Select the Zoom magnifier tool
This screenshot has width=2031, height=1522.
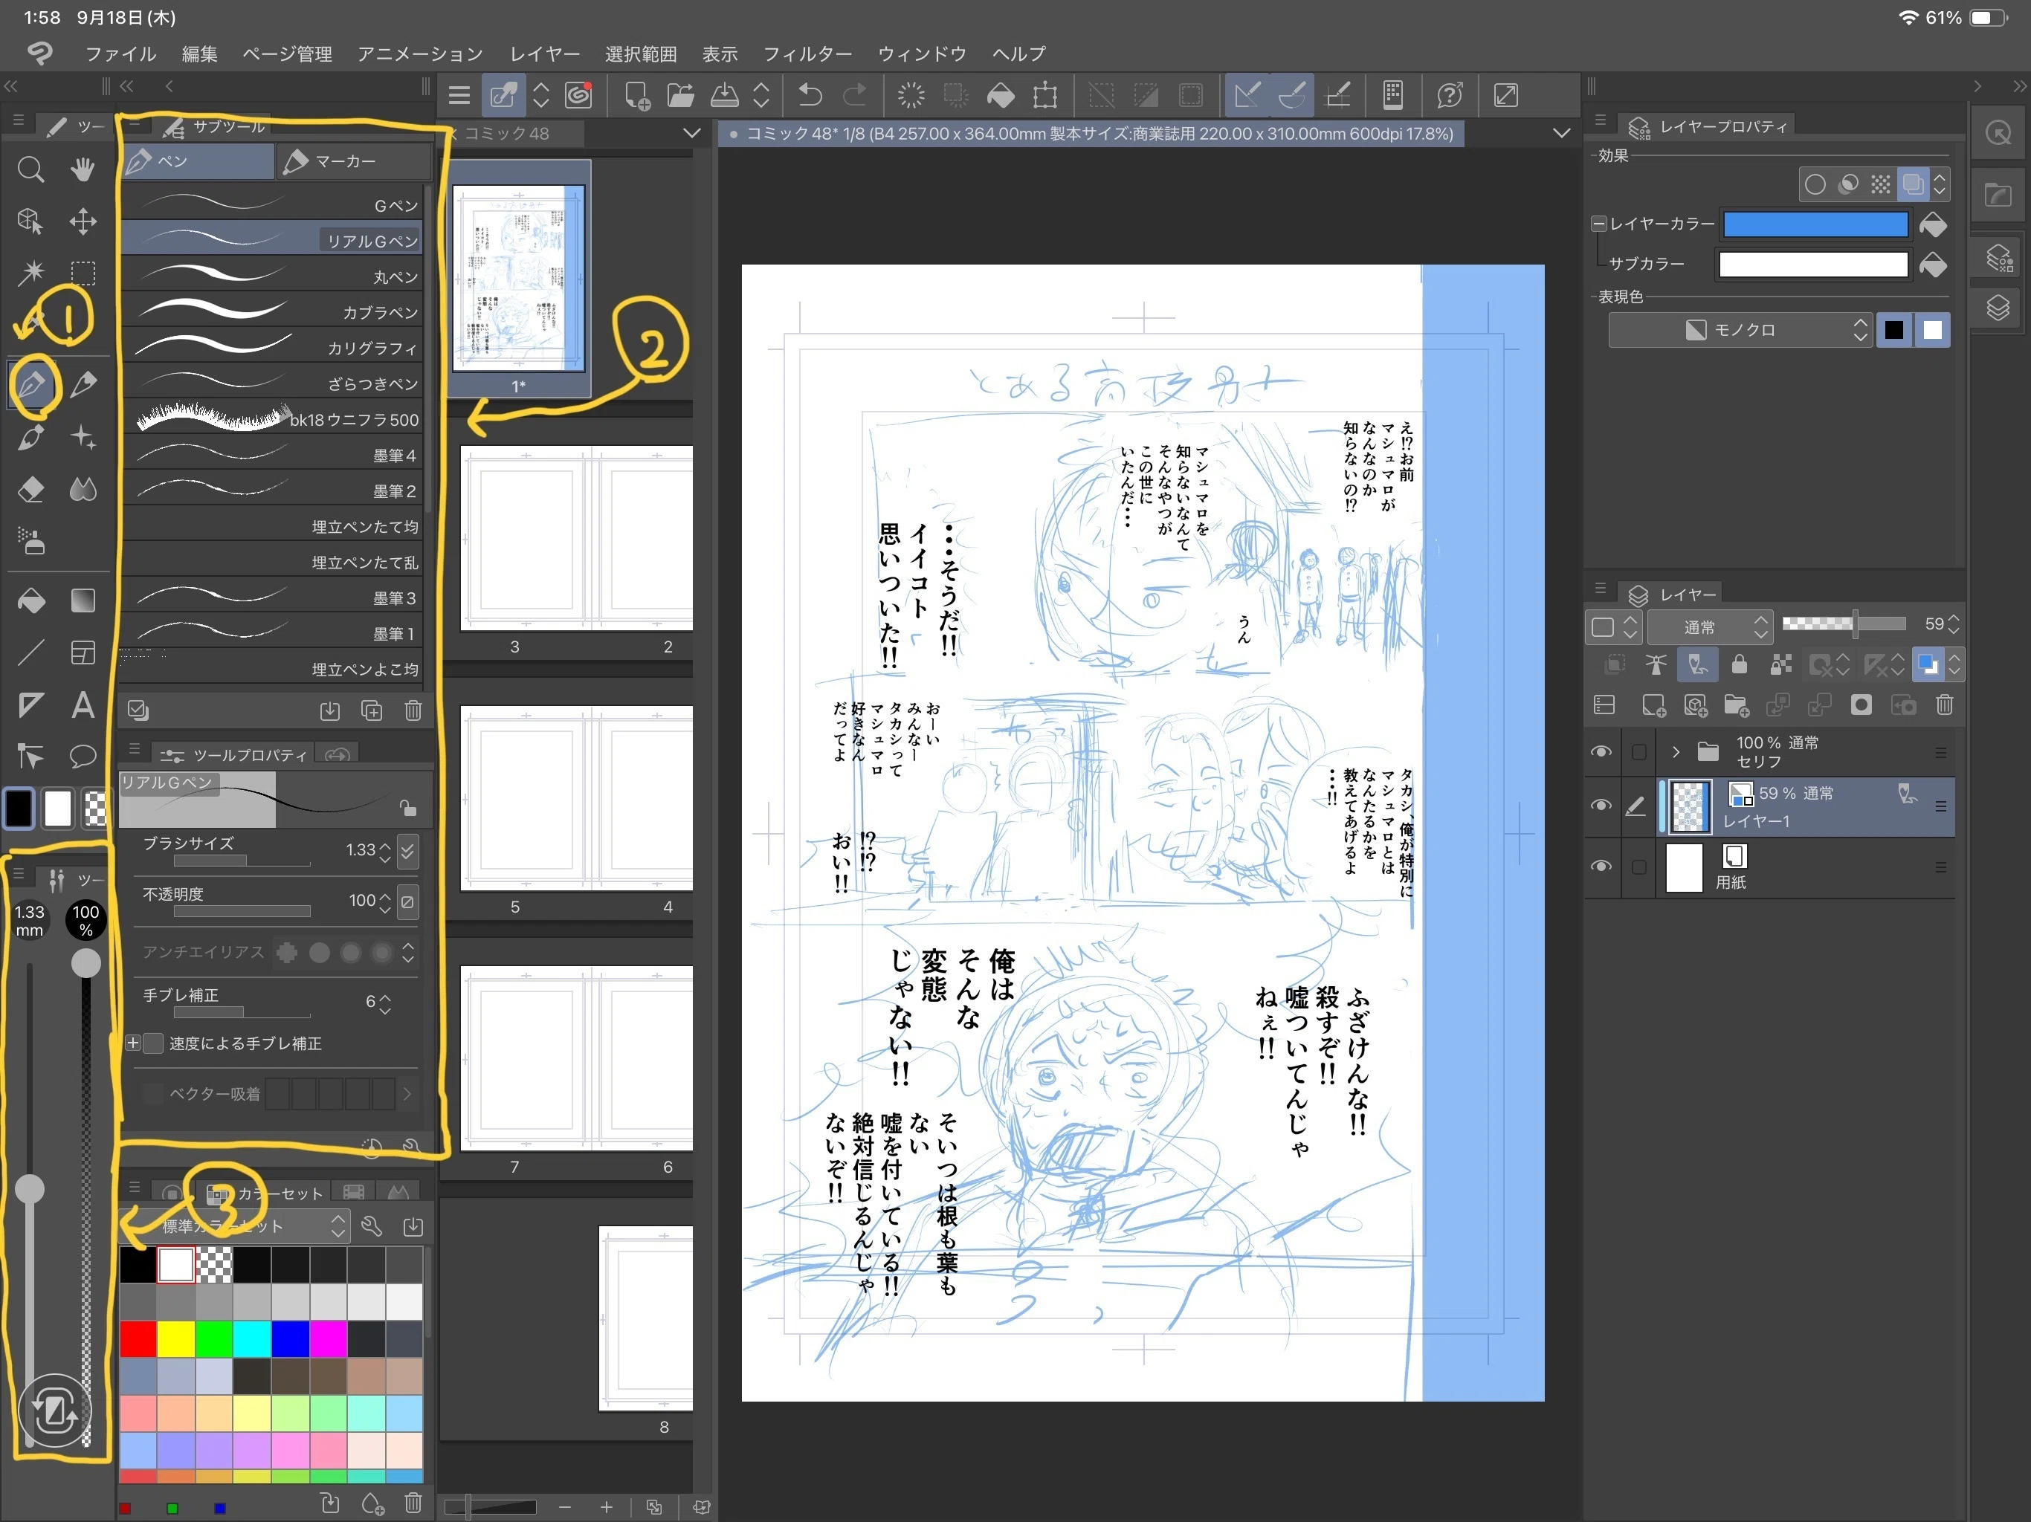30,169
